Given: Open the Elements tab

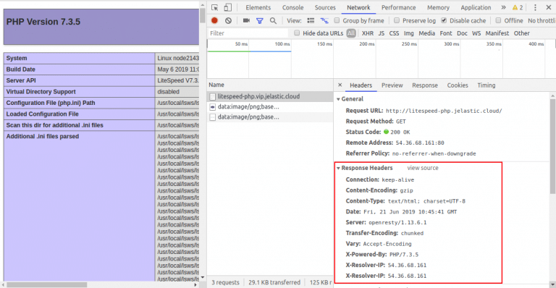Looking at the screenshot, I should point(258,7).
